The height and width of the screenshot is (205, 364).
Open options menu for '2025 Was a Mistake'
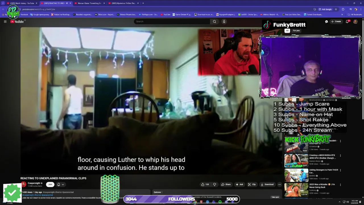pyautogui.click(x=340, y=185)
